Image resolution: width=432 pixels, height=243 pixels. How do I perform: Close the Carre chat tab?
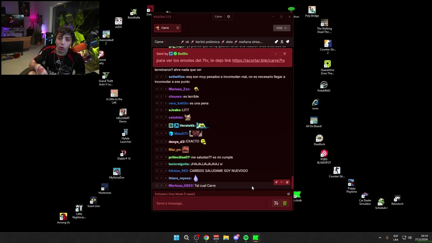click(178, 28)
